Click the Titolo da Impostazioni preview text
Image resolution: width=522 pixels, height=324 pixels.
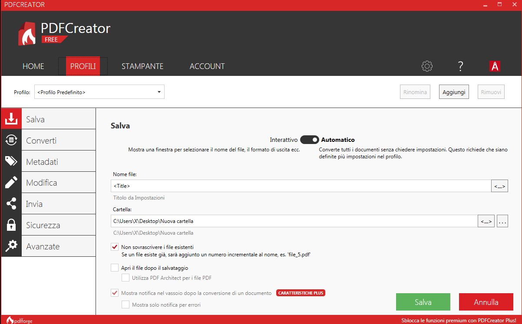click(x=139, y=198)
